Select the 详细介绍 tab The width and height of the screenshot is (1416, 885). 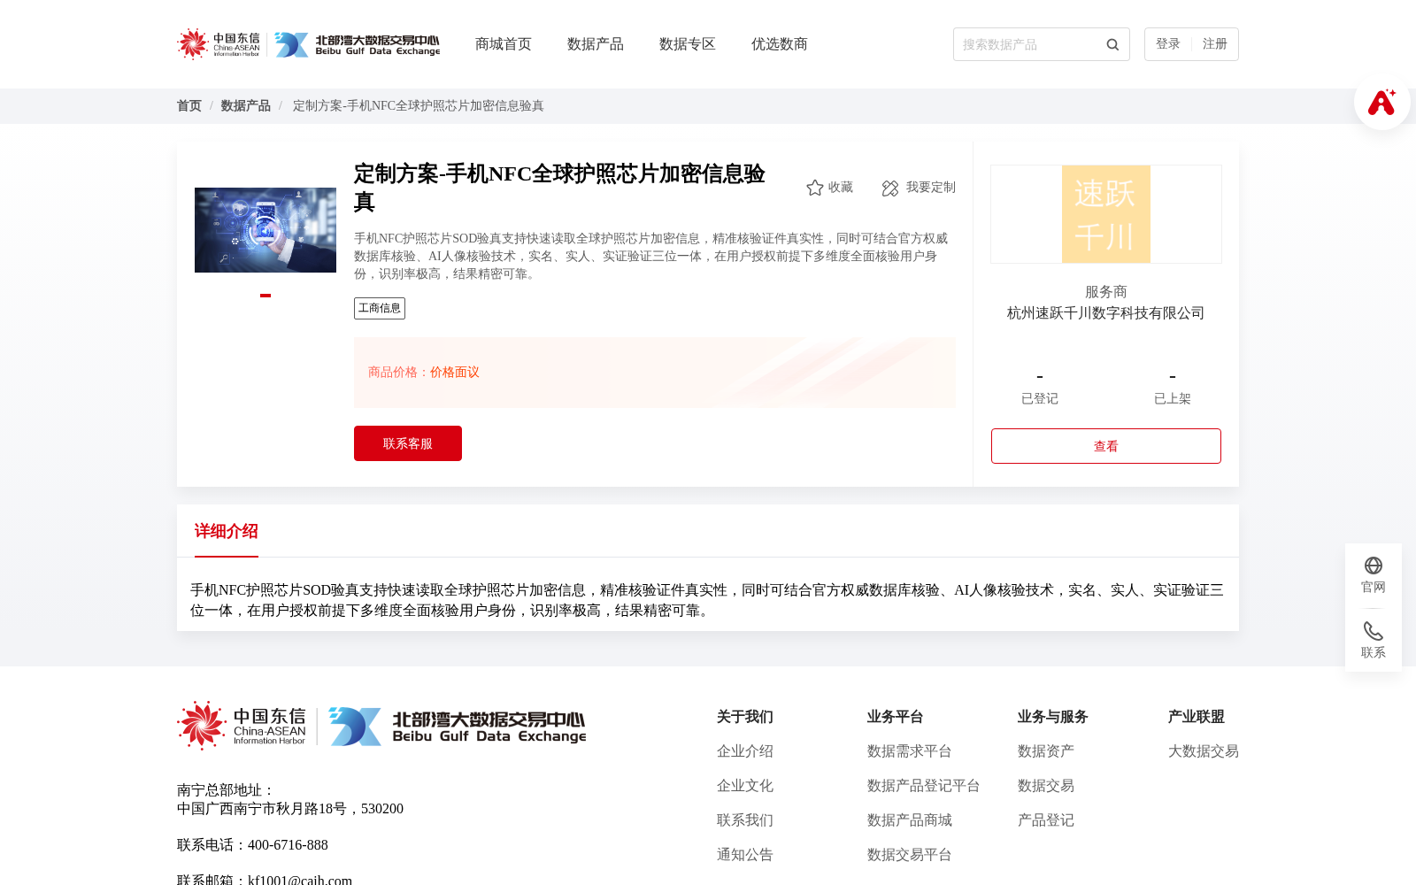[227, 531]
